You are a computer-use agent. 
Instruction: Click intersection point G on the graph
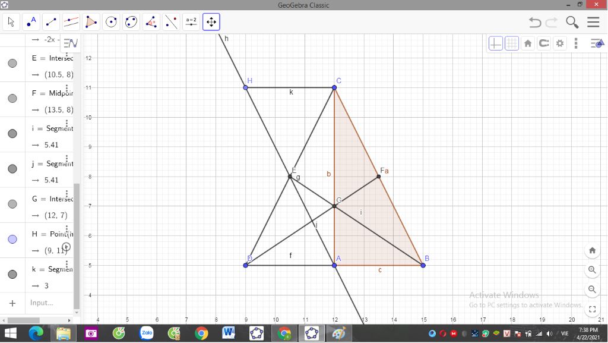click(334, 206)
